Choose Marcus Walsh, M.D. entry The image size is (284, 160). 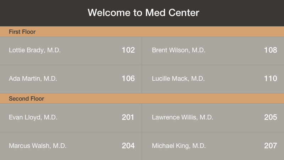tap(71, 146)
